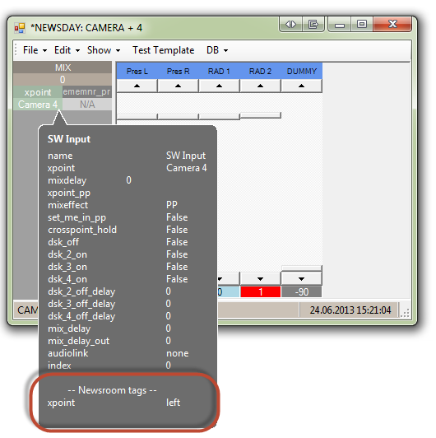Raise the Pres L fader up arrow
The height and width of the screenshot is (438, 436).
(x=137, y=86)
